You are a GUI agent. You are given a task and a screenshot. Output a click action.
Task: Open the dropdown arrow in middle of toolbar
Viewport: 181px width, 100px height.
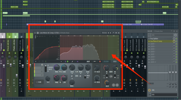[61, 62]
